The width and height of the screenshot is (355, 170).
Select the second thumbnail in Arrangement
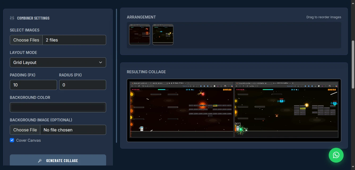click(163, 35)
